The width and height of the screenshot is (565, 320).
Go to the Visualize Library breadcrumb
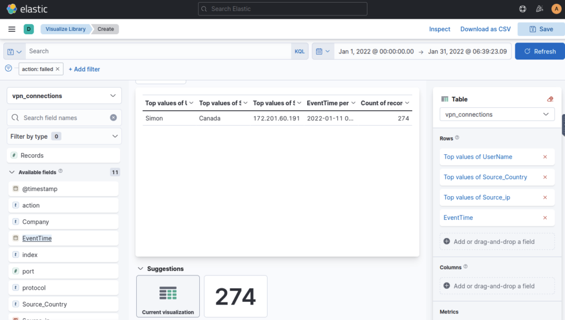point(66,29)
